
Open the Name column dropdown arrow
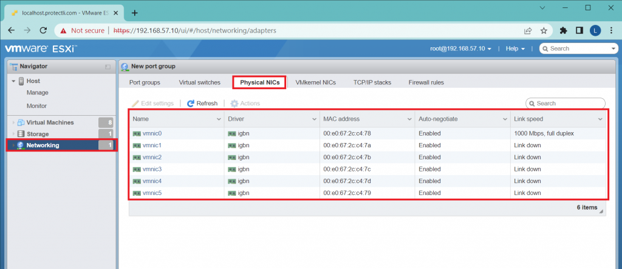pyautogui.click(x=219, y=119)
